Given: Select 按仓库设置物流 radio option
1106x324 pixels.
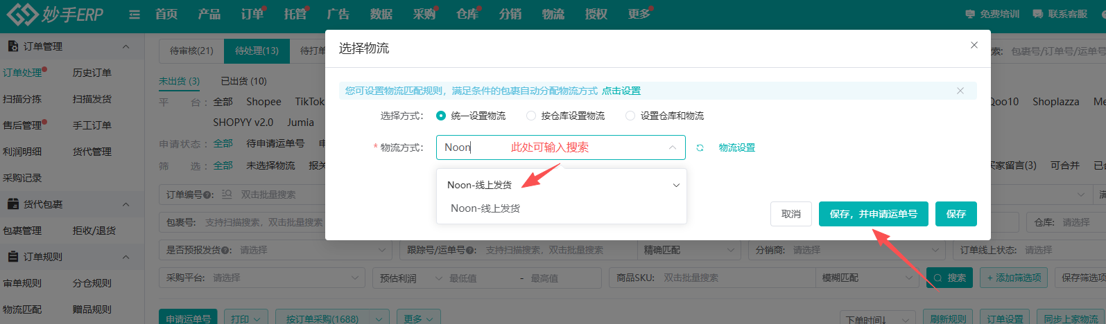Looking at the screenshot, I should click(x=565, y=116).
